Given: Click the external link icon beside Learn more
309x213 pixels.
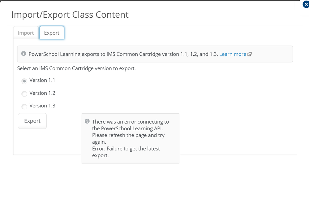Looking at the screenshot, I should point(250,54).
